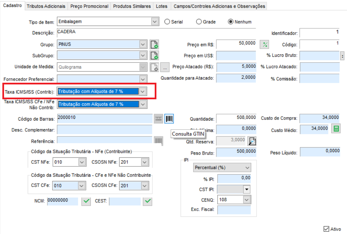
Task: Click the barcode icon beside Referência field
Action: pos(158,140)
